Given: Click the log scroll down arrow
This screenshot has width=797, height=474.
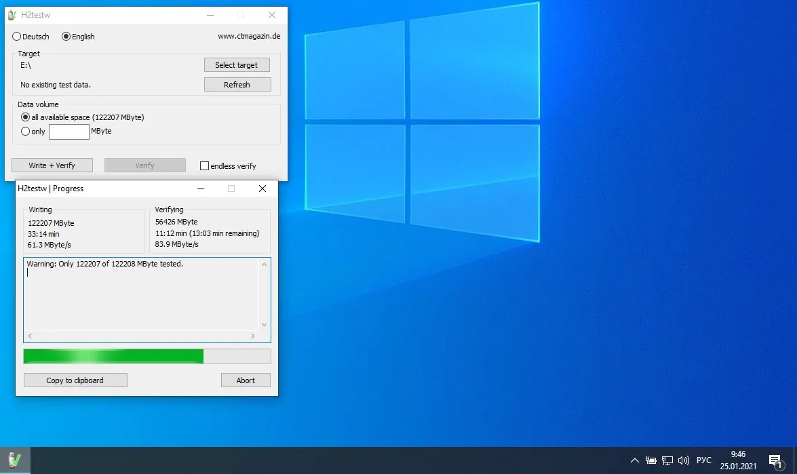Looking at the screenshot, I should [264, 325].
